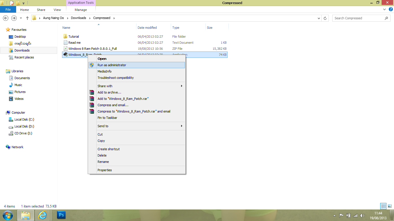
Task: Click the Run as administrator shield icon
Action: (92, 65)
